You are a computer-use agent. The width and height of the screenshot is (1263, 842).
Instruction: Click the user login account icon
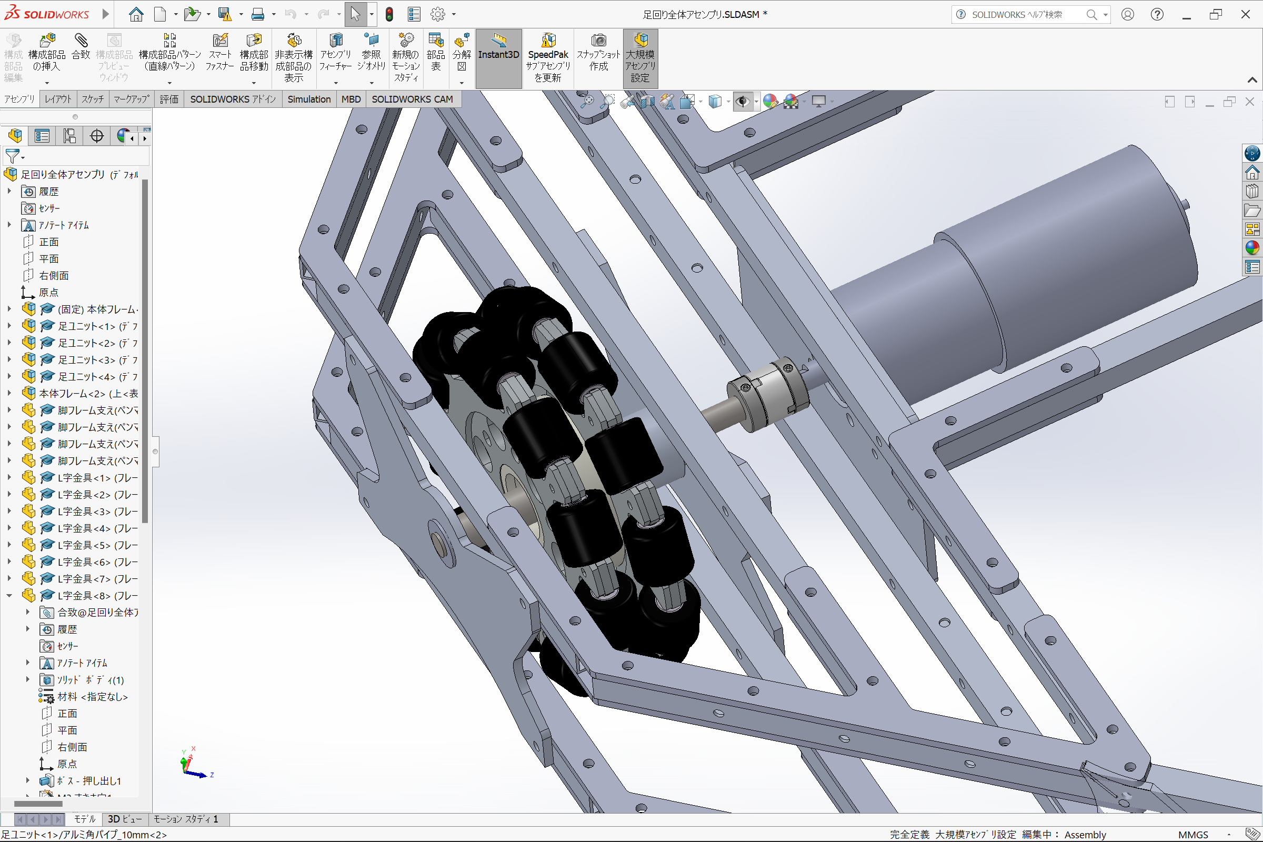click(x=1128, y=15)
